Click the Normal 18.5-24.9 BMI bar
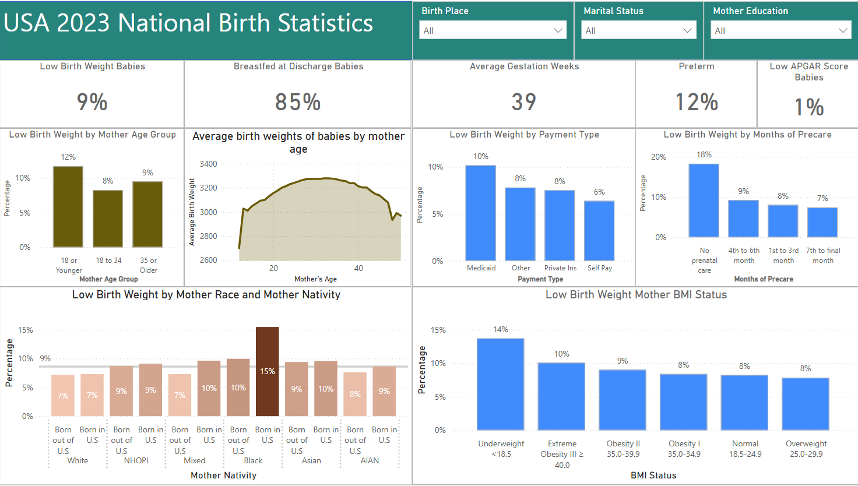 point(744,403)
